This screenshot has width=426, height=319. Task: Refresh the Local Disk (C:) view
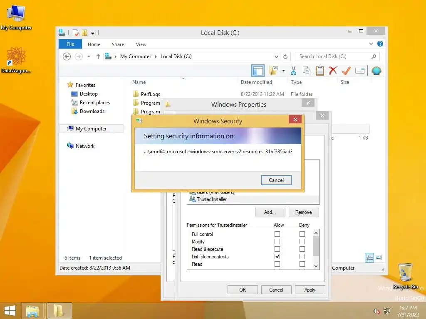pos(285,56)
